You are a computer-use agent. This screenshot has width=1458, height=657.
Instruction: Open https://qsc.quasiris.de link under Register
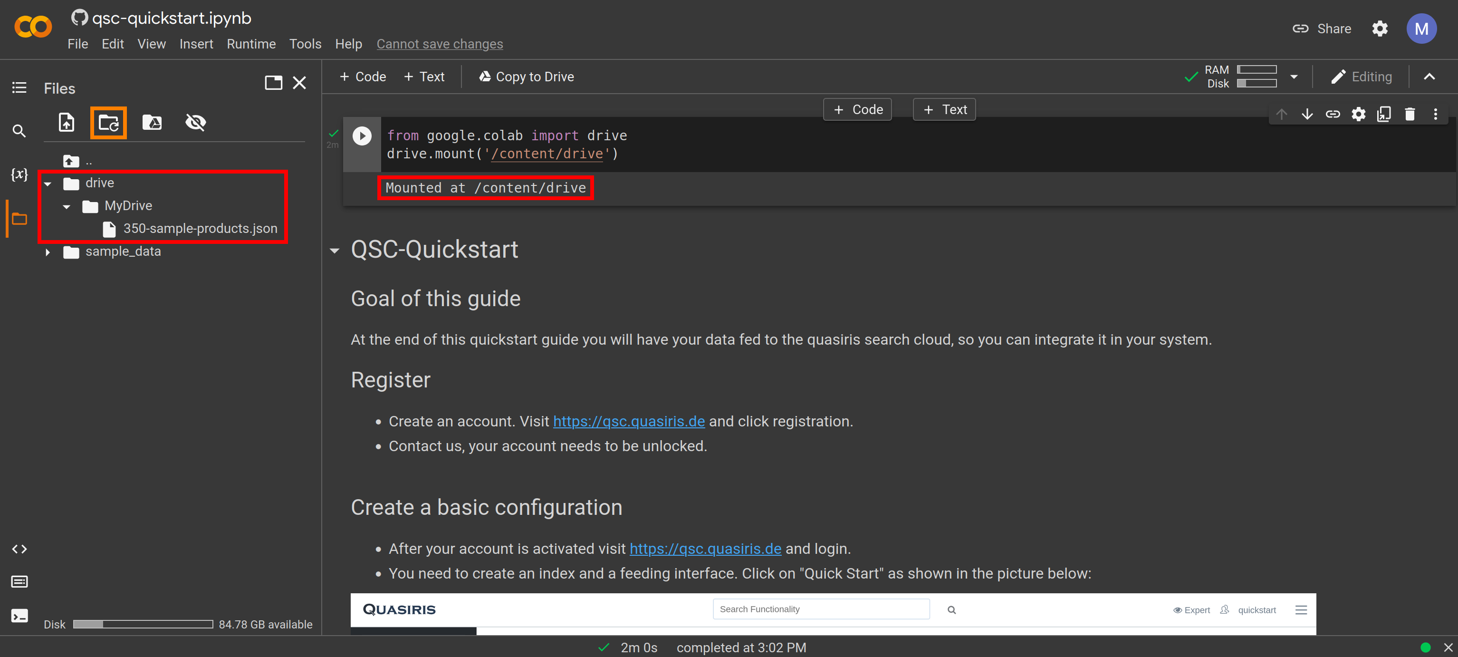(628, 421)
